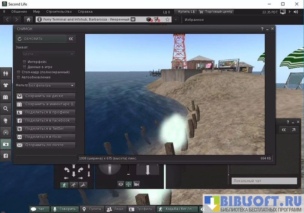Image resolution: width=304 pixels, height=213 pixels.
Task: Open the Строительство menu
Action: [58, 12]
